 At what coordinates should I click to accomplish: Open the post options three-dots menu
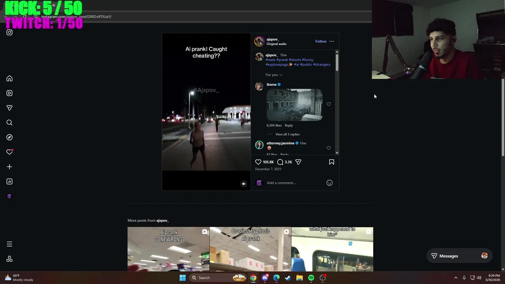[x=331, y=41]
